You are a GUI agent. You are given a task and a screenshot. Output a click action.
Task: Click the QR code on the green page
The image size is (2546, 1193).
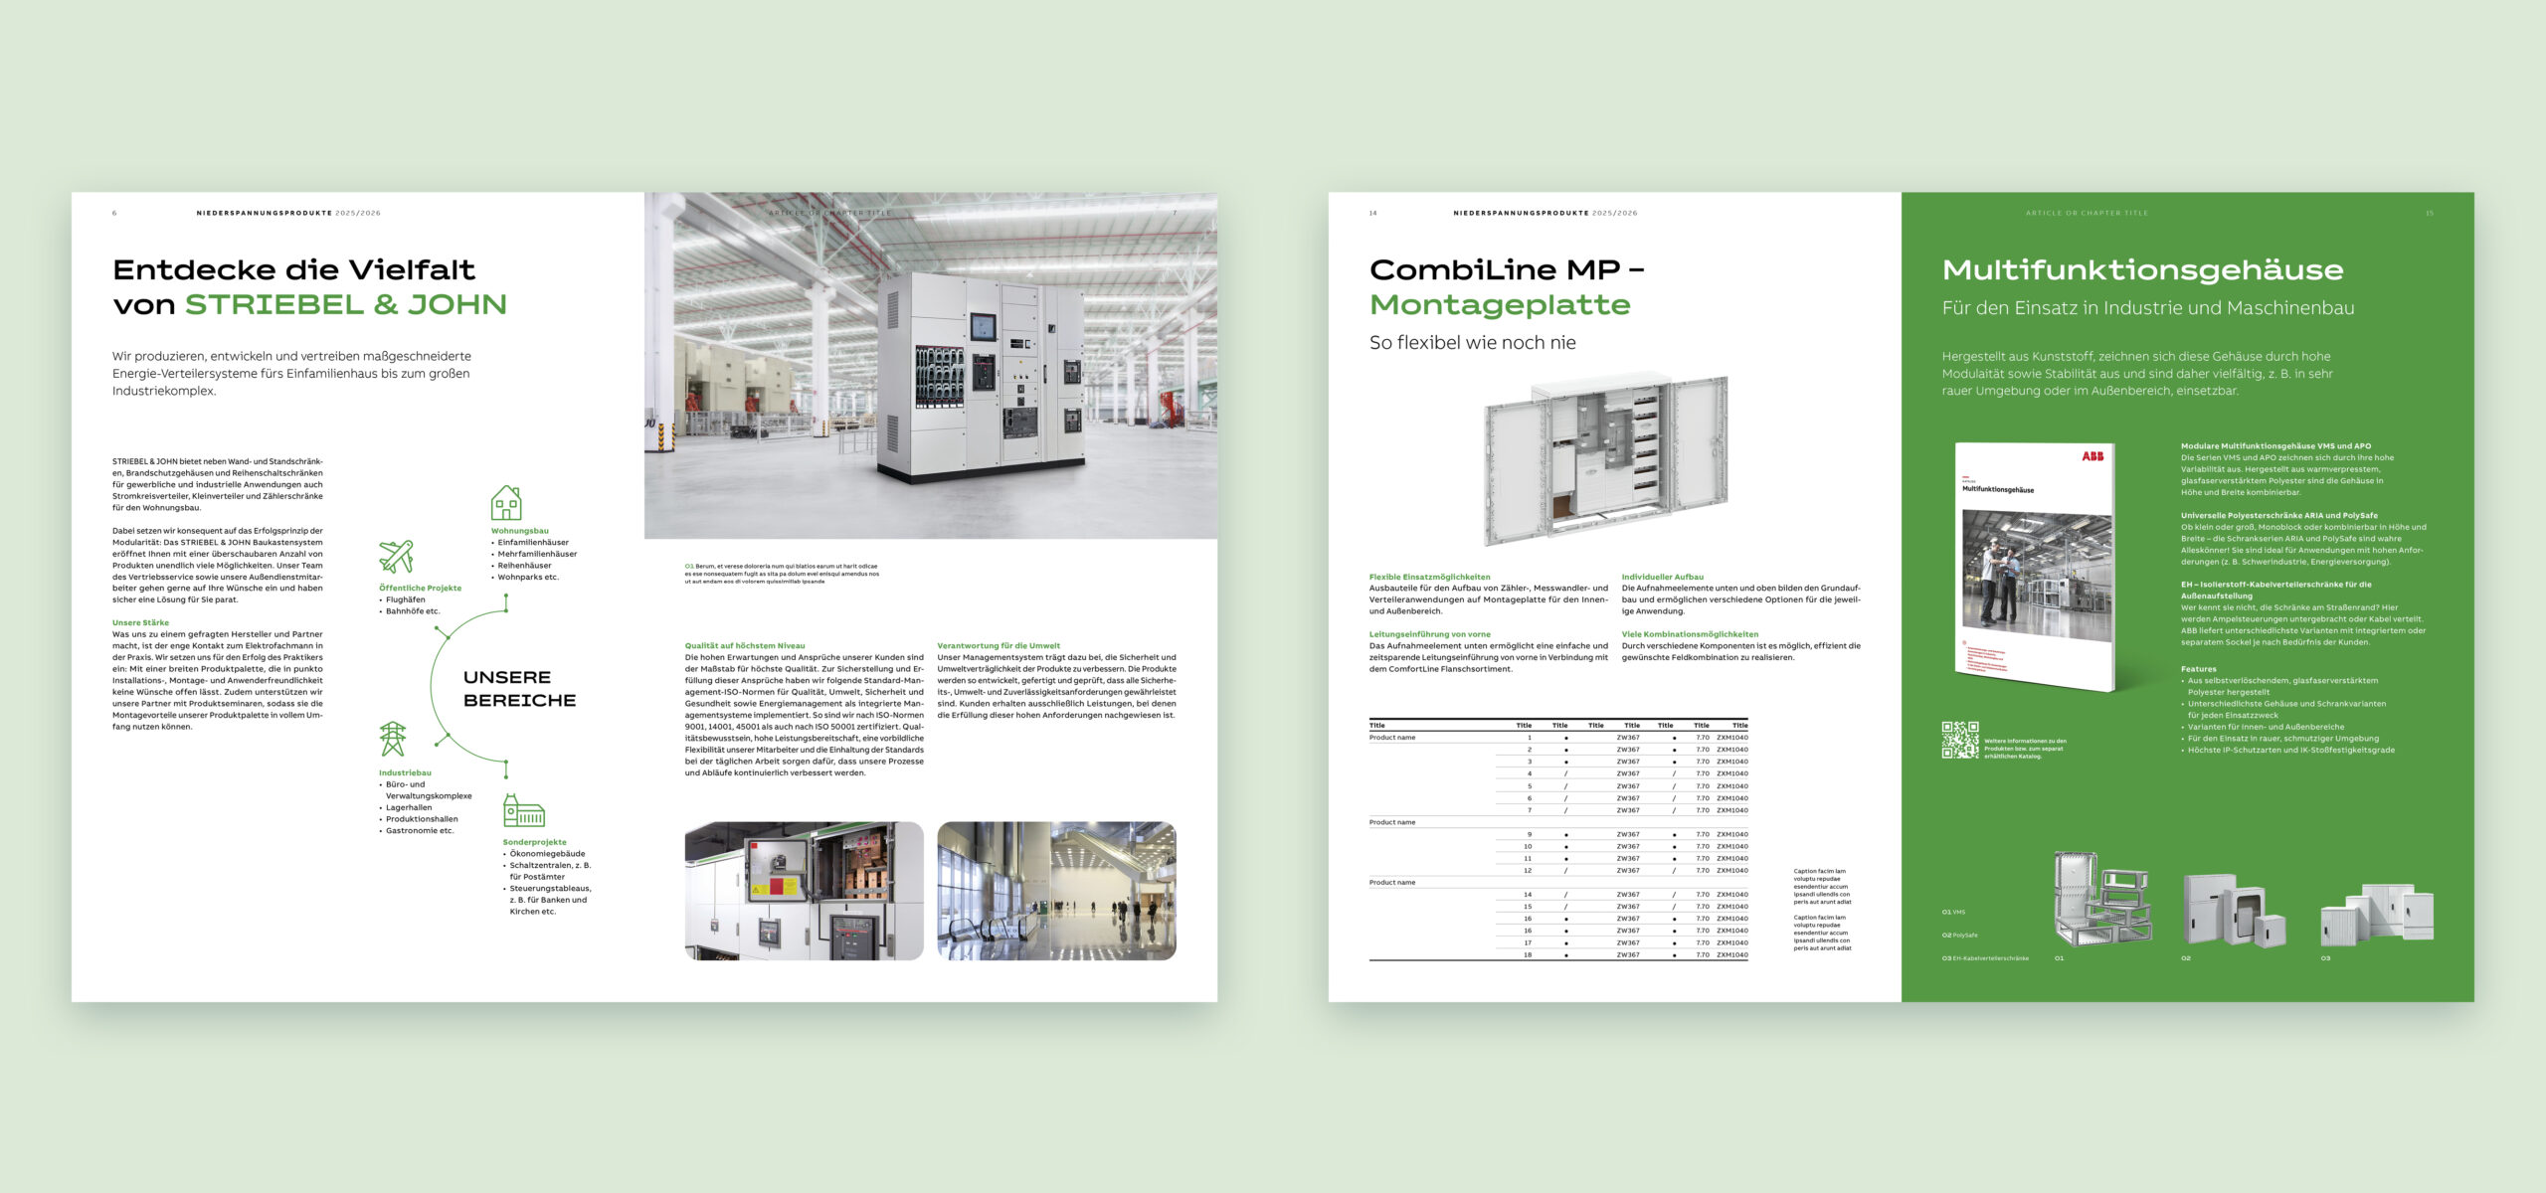click(1960, 740)
